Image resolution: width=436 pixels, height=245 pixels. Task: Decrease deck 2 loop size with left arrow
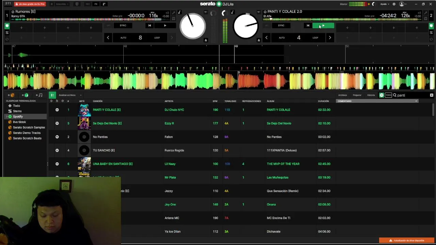[x=266, y=37]
